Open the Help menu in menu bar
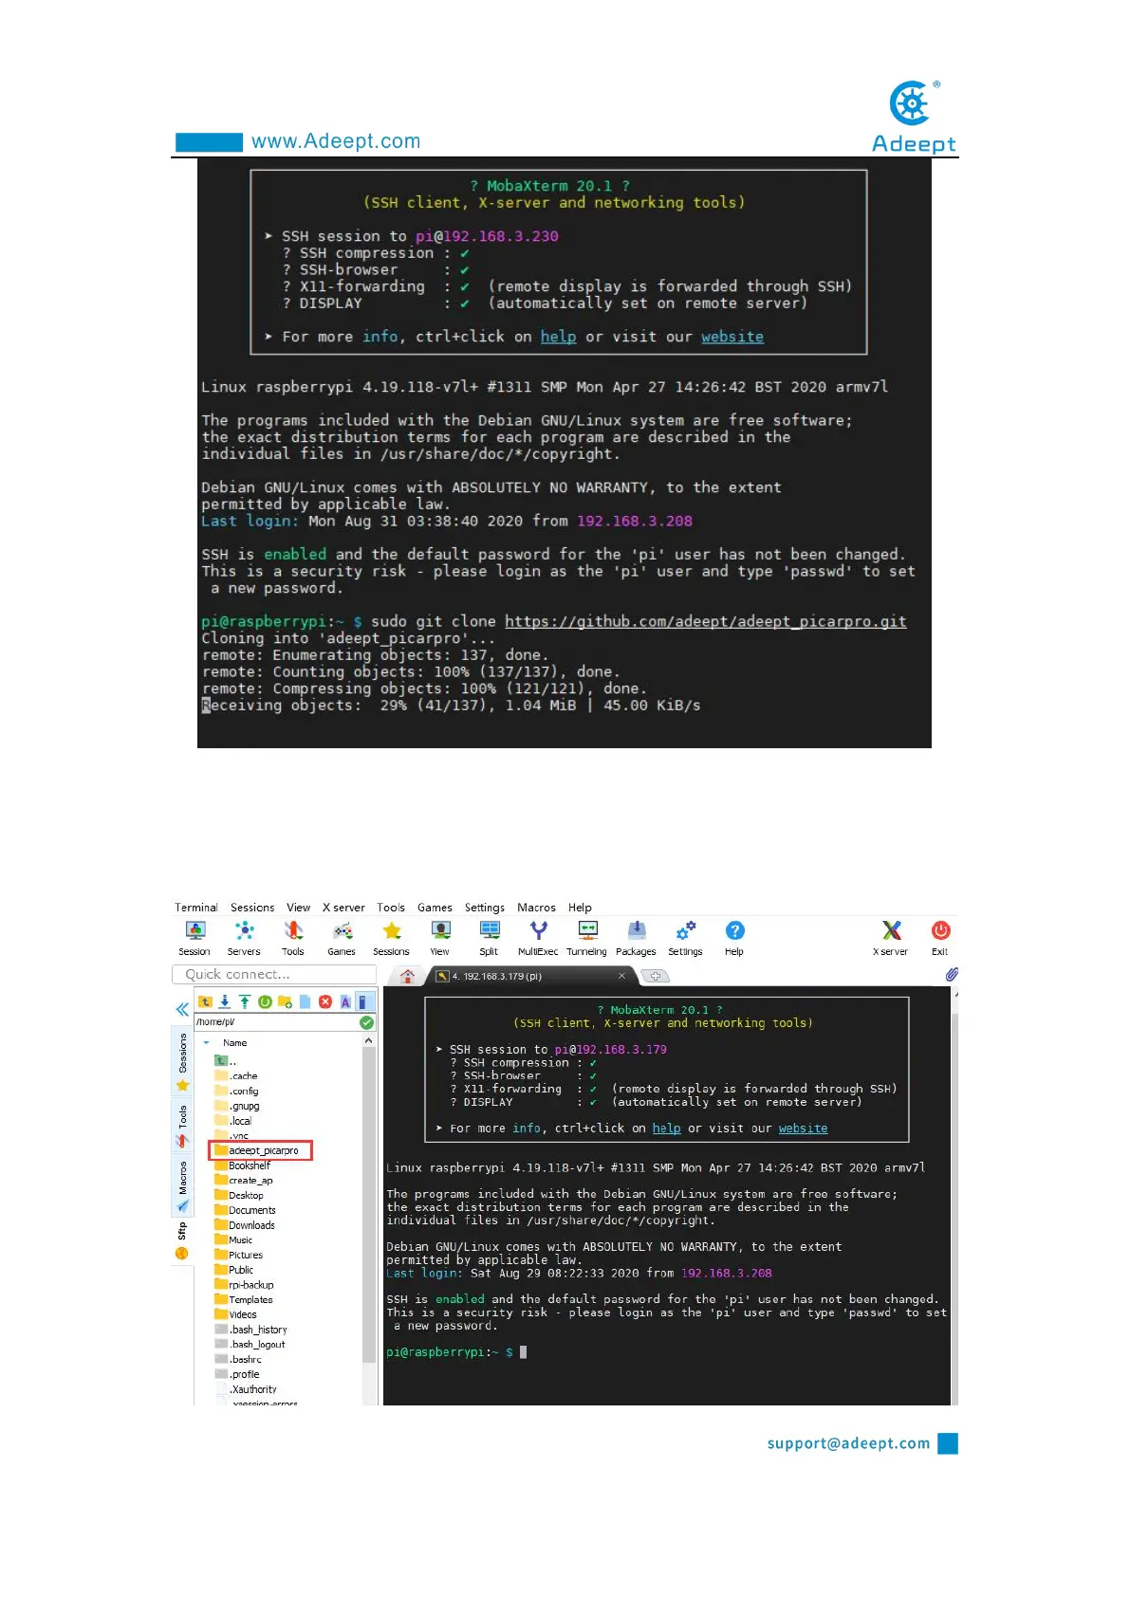The height and width of the screenshot is (1597, 1130). click(x=580, y=908)
